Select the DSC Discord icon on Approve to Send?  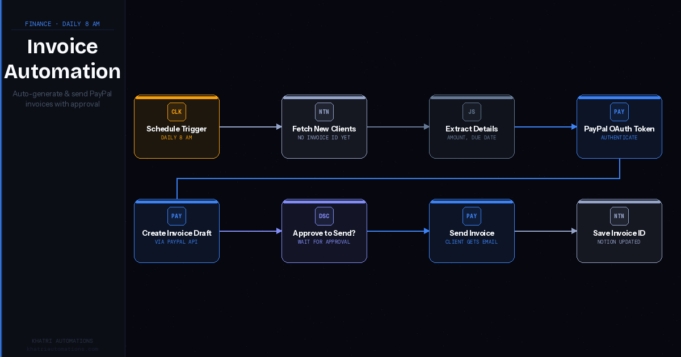324,216
